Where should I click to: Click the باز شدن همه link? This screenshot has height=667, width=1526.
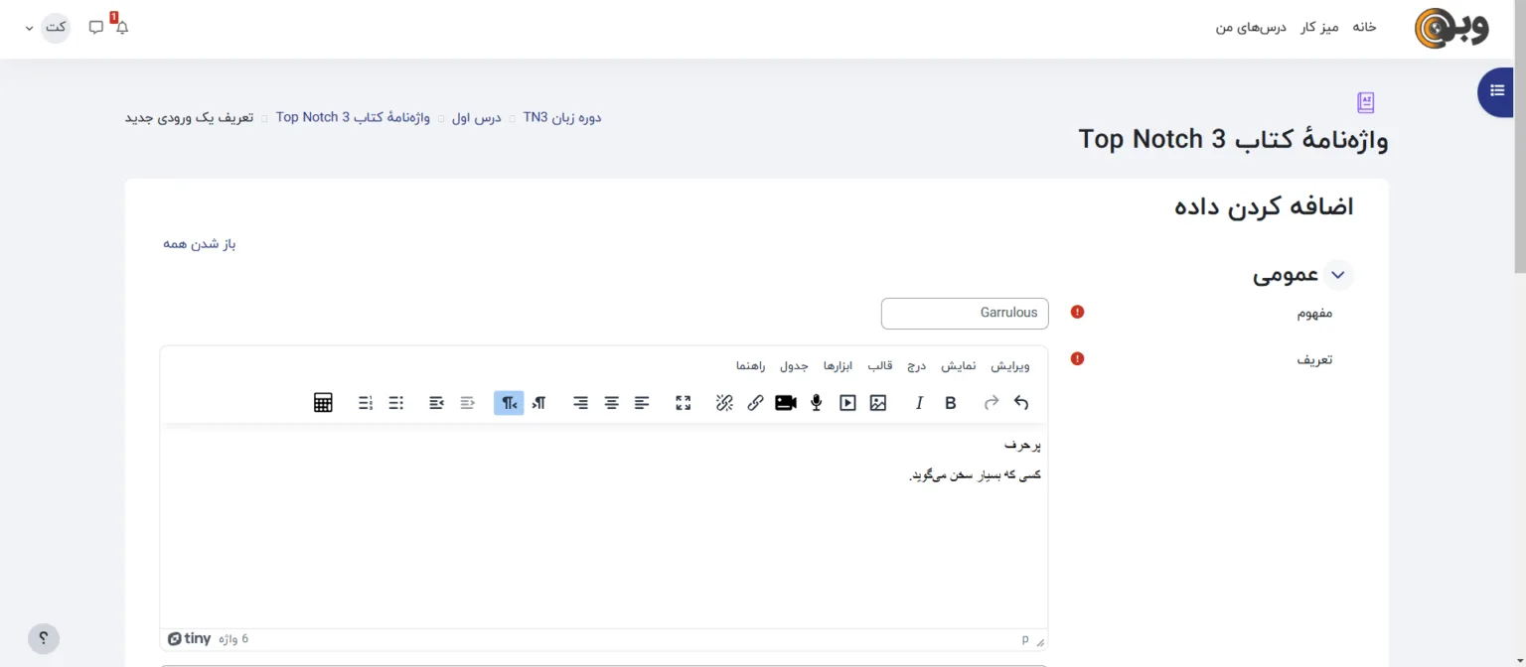(200, 244)
